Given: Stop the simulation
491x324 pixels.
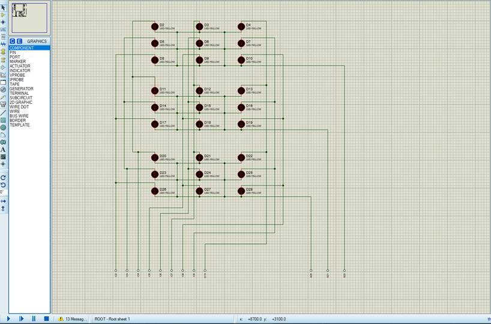Looking at the screenshot, I should tap(46, 319).
